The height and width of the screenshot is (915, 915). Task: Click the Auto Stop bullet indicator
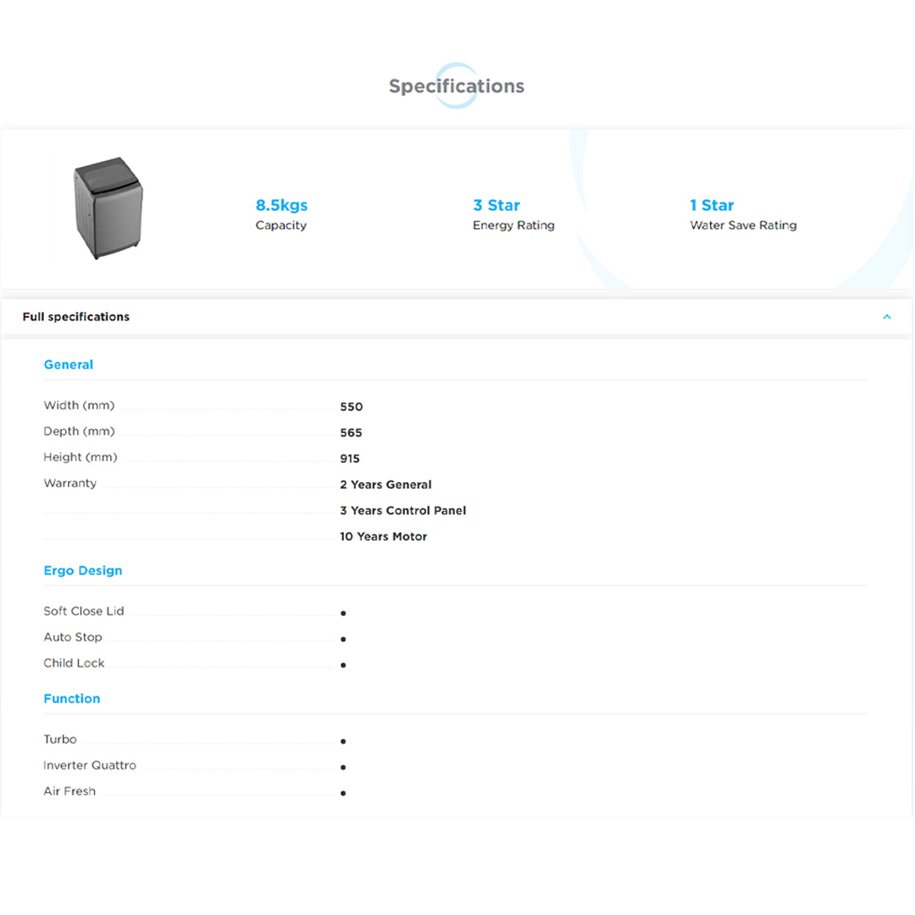coord(343,640)
